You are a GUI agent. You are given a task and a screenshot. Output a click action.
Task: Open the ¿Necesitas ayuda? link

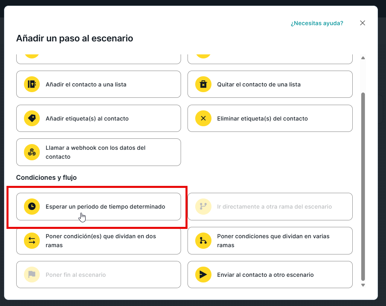317,23
